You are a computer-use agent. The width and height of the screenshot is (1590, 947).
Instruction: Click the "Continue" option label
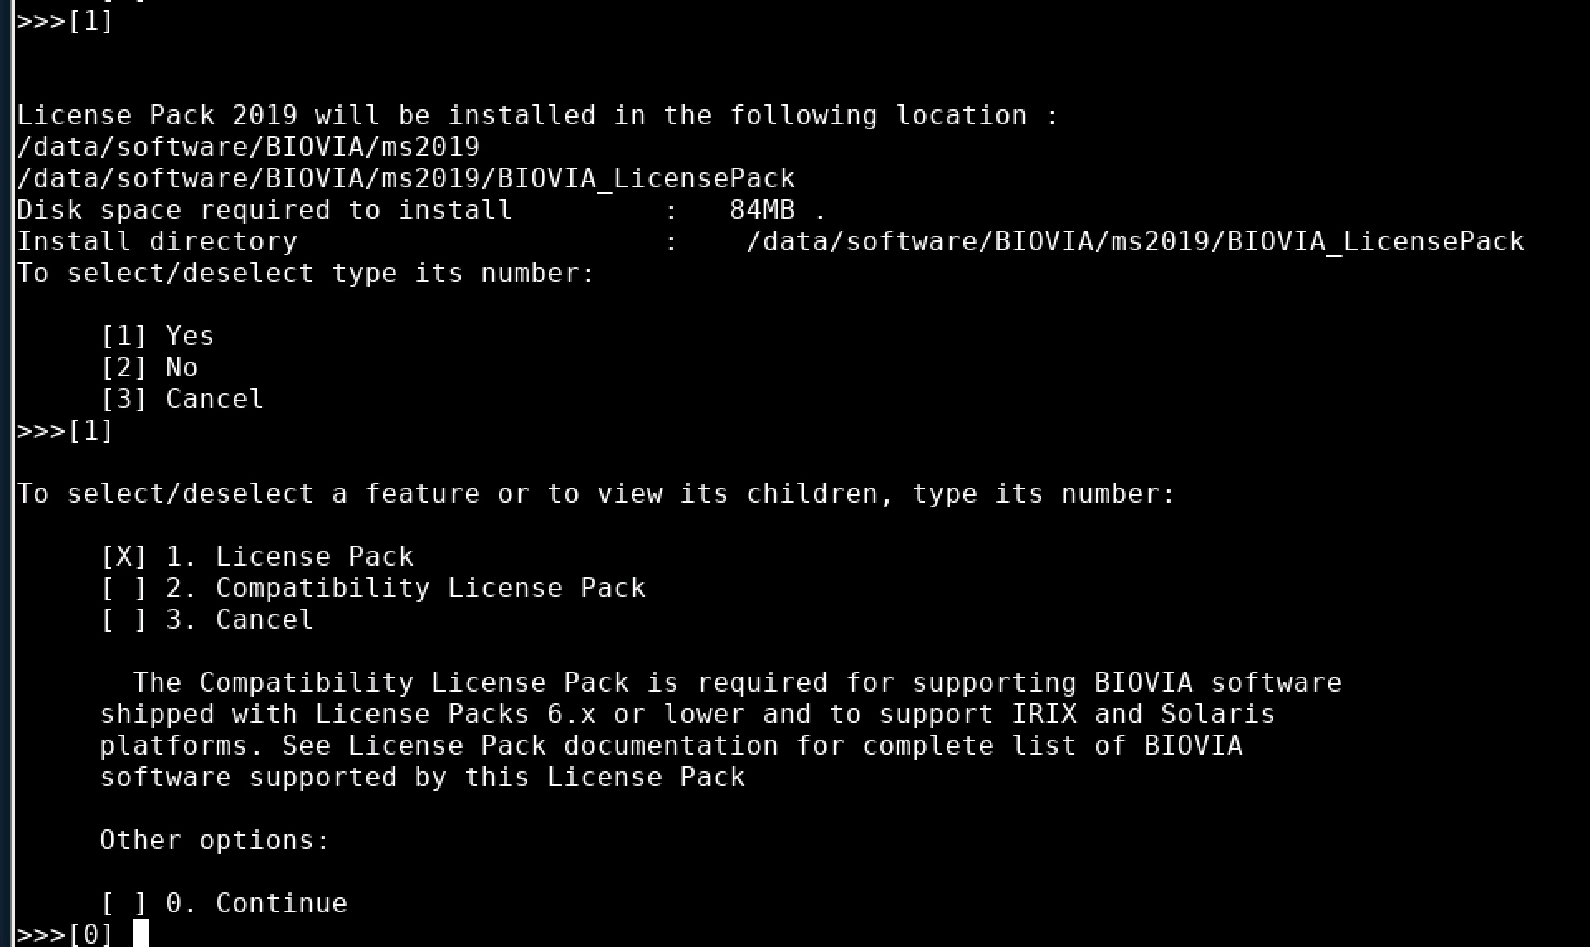click(x=281, y=903)
